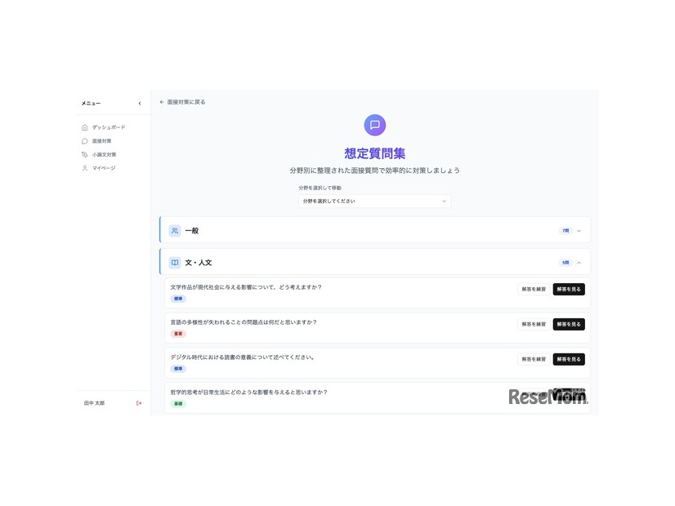Click the people icon beside 一般
Screen dimensions: 675x506
(x=175, y=231)
